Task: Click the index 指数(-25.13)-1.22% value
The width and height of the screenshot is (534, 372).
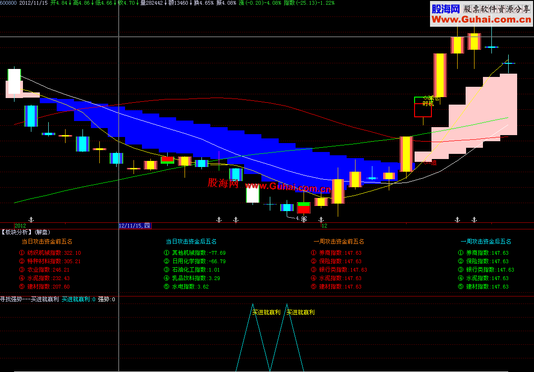Action: point(309,3)
